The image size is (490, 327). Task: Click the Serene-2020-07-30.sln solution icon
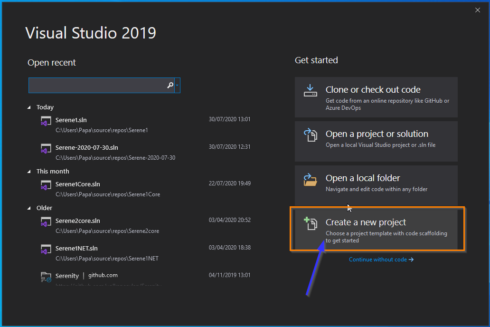coord(46,148)
